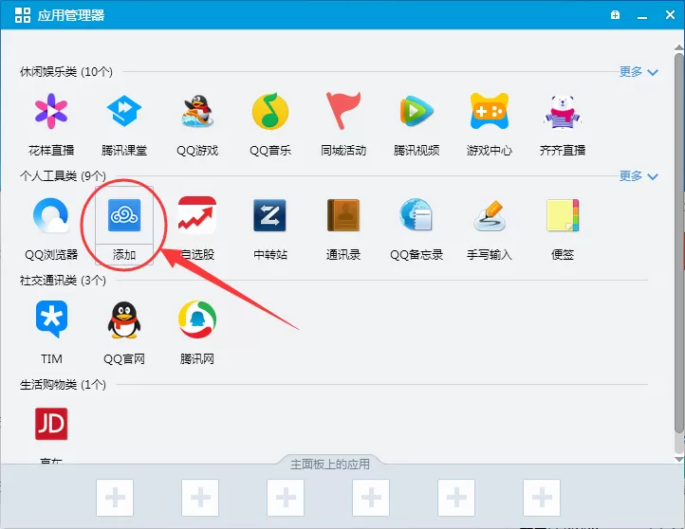Click the 生活购物类 (1个) heading
Viewport: 685px width, 529px height.
click(x=63, y=385)
